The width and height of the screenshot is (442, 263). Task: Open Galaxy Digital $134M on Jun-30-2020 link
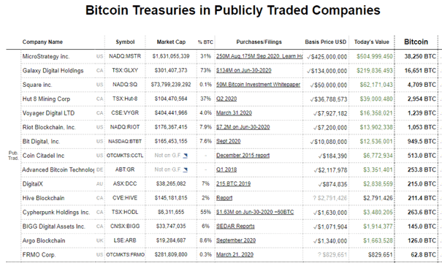pyautogui.click(x=244, y=70)
